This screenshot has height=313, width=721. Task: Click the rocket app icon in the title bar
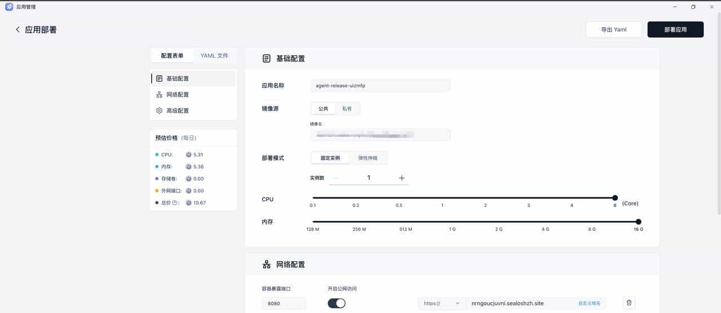(x=9, y=7)
